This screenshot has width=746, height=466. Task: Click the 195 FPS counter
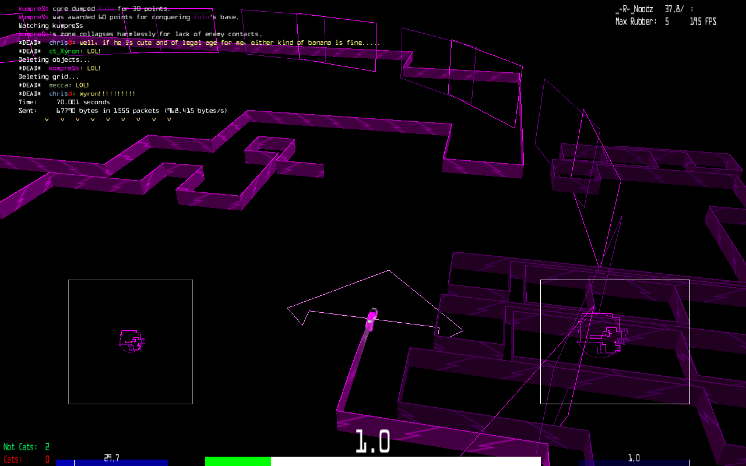(x=703, y=22)
